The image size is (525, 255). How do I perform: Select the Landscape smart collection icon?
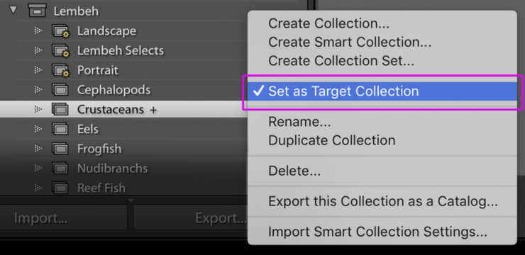click(60, 31)
